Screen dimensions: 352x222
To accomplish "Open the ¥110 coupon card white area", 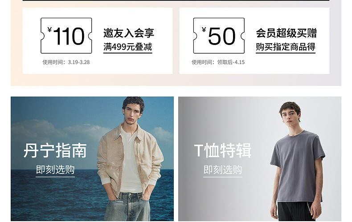I will pyautogui.click(x=98, y=41).
